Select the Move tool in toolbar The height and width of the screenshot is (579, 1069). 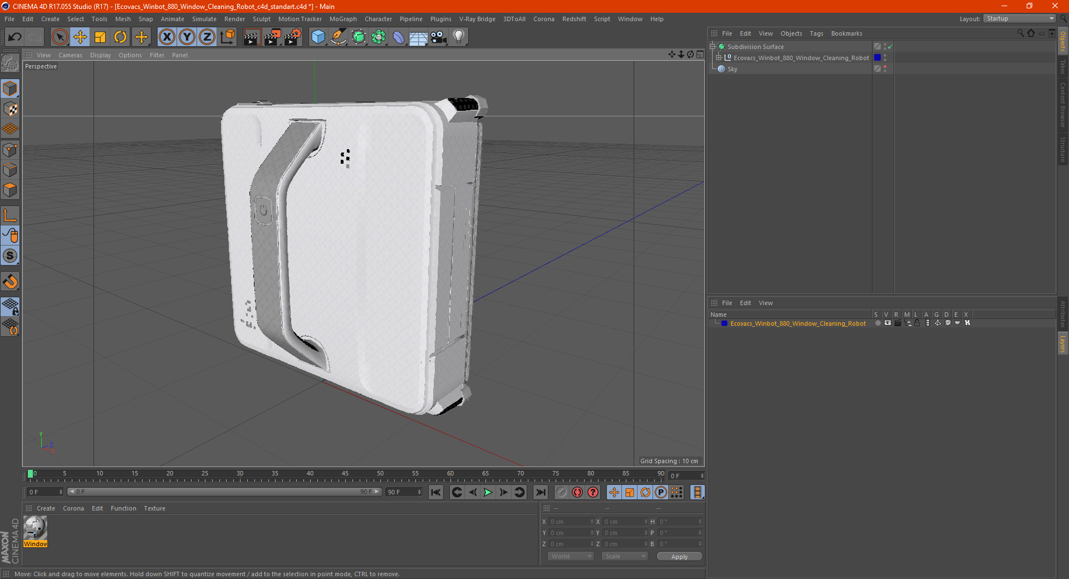pos(80,37)
